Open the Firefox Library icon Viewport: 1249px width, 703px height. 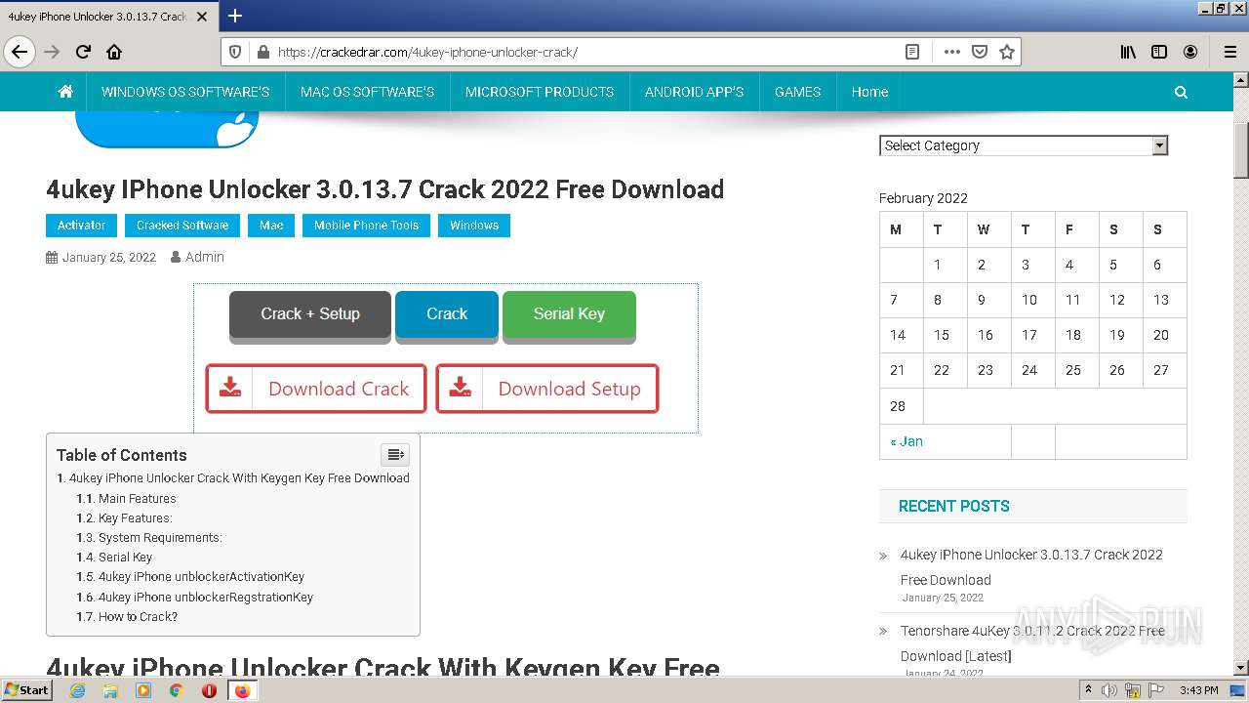point(1128,52)
